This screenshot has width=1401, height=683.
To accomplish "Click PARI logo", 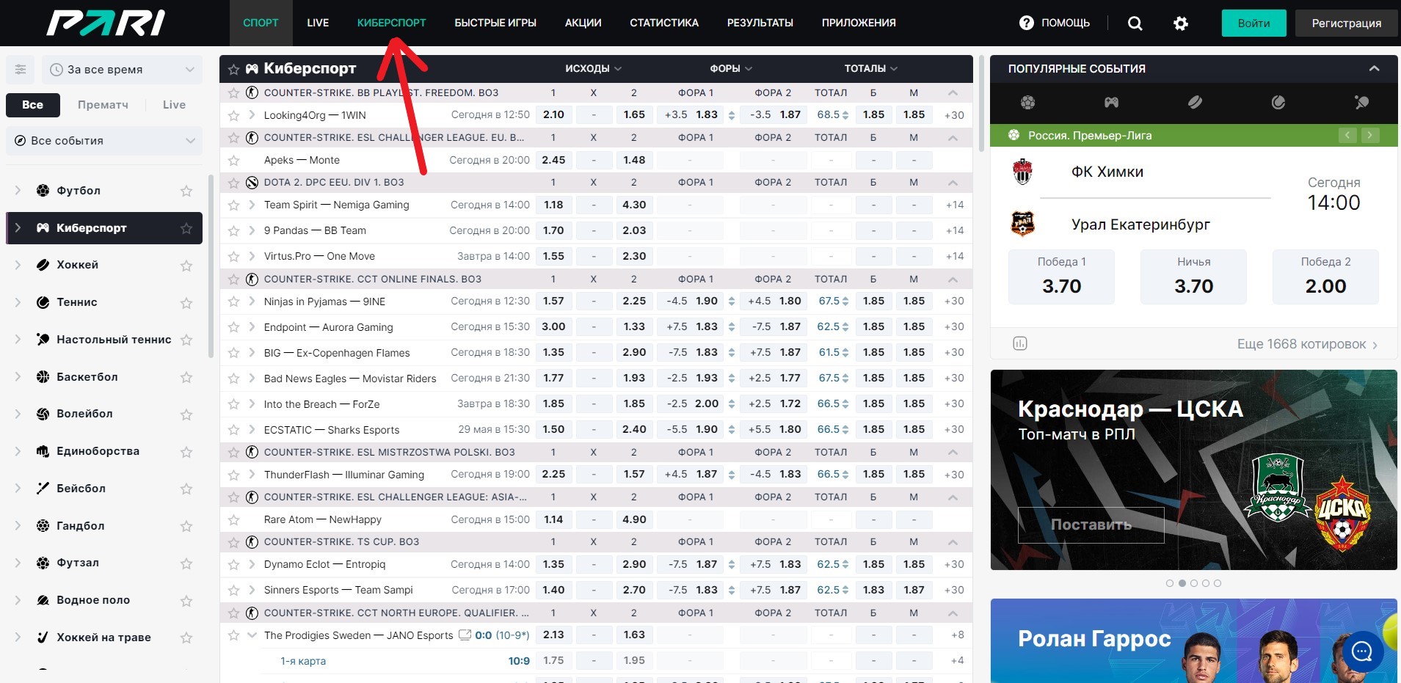I will [x=106, y=23].
